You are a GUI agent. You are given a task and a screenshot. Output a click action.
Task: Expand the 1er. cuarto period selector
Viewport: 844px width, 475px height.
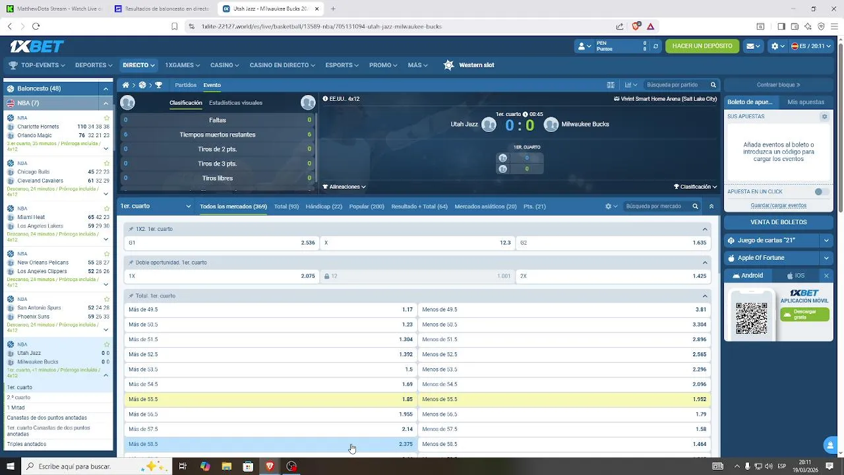point(156,206)
